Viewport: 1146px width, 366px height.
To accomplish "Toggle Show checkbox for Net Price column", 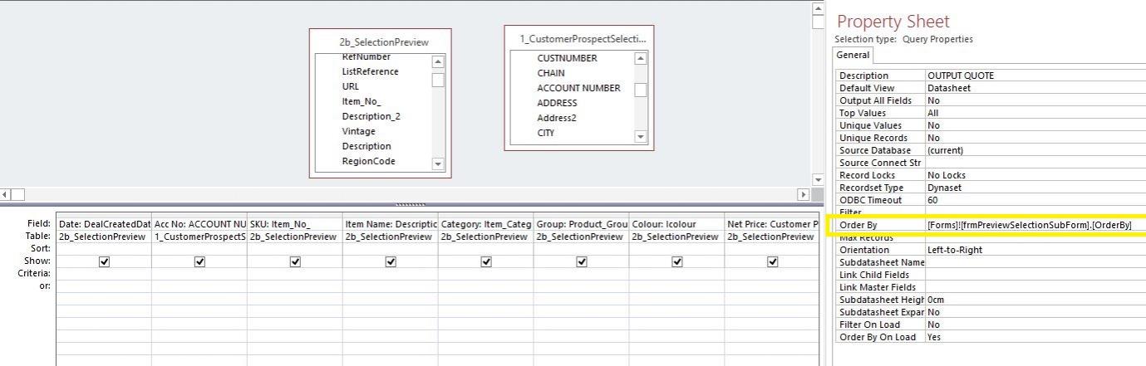I will point(773,261).
